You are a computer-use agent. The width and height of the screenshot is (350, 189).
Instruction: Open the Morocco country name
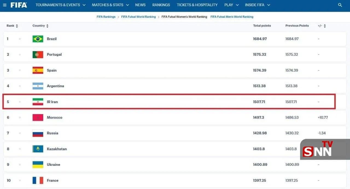tap(54, 117)
